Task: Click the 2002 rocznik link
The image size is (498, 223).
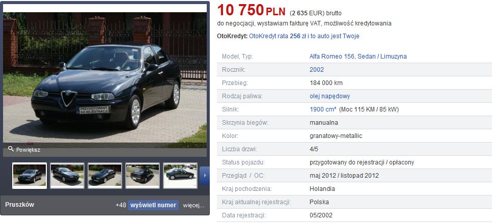Action: tap(317, 70)
